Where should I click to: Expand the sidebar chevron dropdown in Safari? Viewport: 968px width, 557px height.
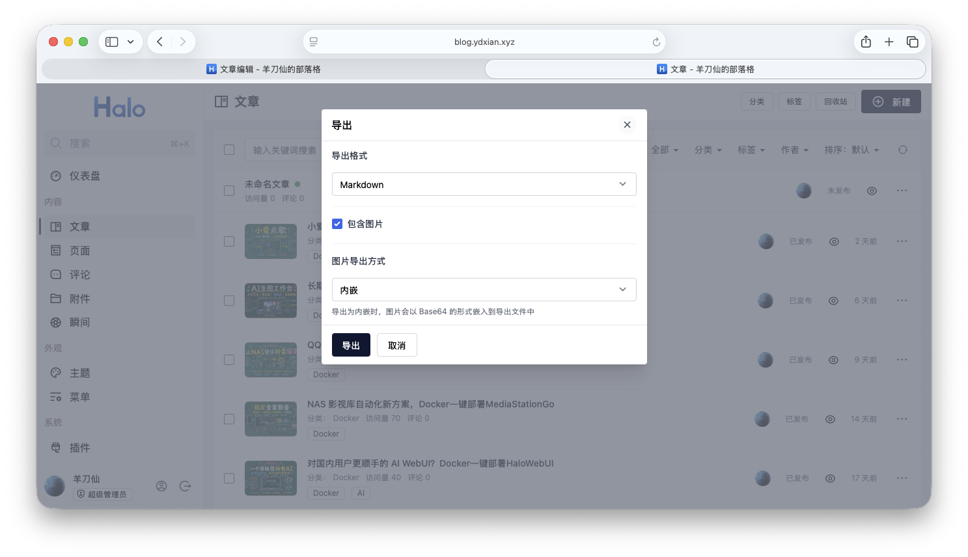coord(131,42)
